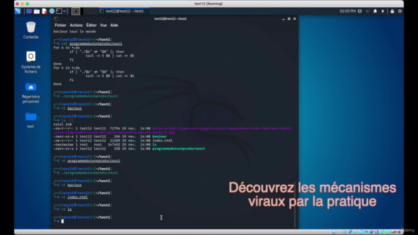Screen dimensions: 418x235
Task: Open the test folder on desktop
Action: point(31,120)
